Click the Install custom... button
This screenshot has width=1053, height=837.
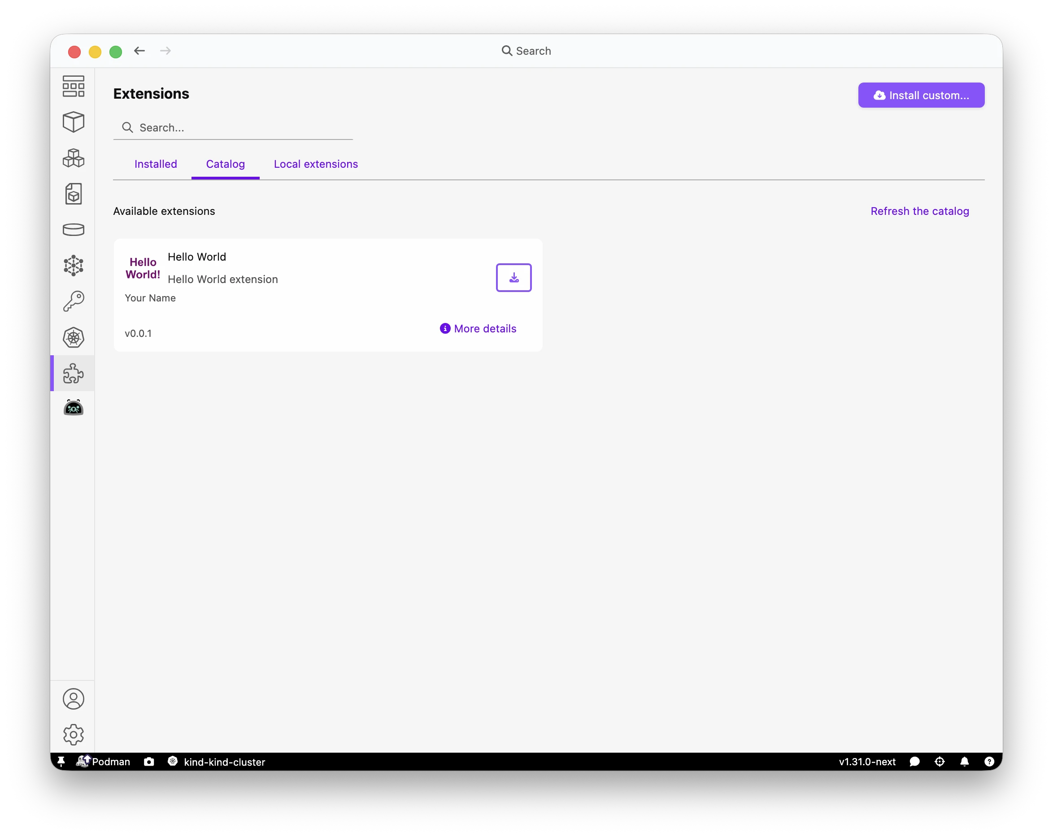(x=921, y=95)
